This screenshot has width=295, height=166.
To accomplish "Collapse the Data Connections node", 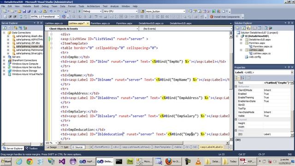I will 4,33.
